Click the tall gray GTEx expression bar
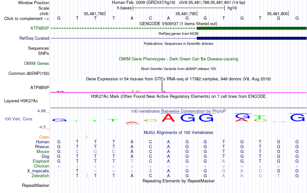This screenshot has width=307, height=193. [162, 86]
